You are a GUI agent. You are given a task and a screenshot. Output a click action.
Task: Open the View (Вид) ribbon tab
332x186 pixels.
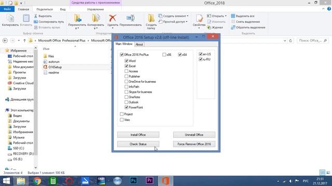[63, 9]
